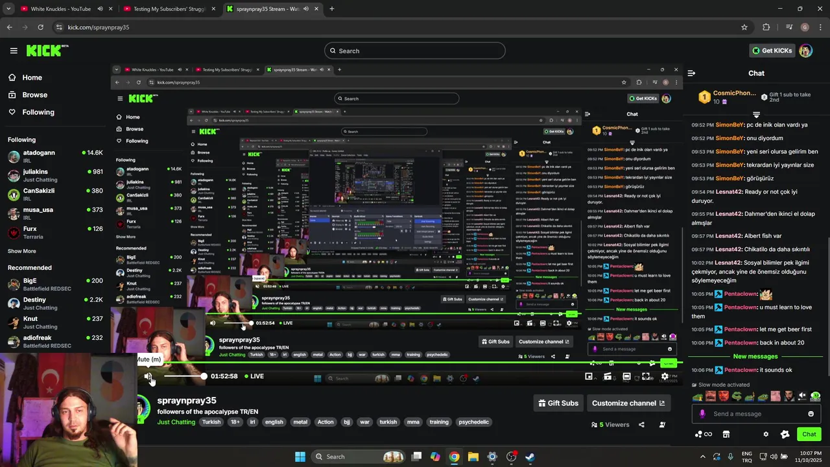Viewport: 830px width, 467px height.
Task: Toggle the left sidebar hamburger menu
Action: pos(14,51)
